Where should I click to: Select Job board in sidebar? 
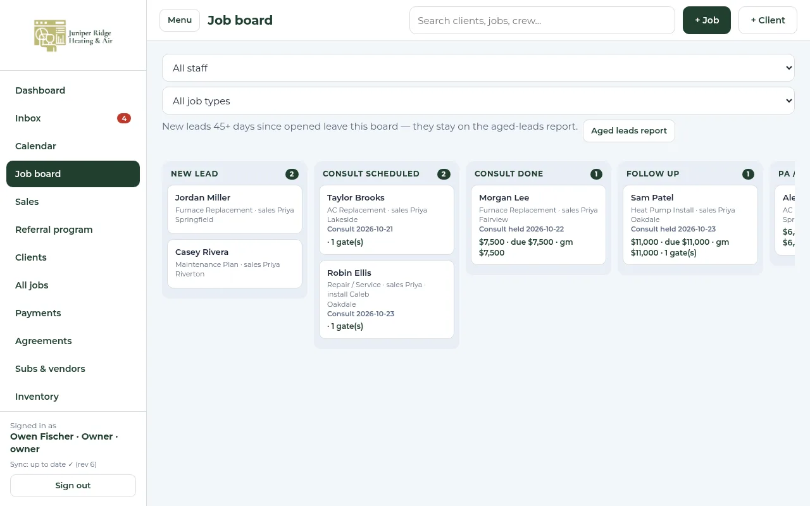[x=73, y=174]
